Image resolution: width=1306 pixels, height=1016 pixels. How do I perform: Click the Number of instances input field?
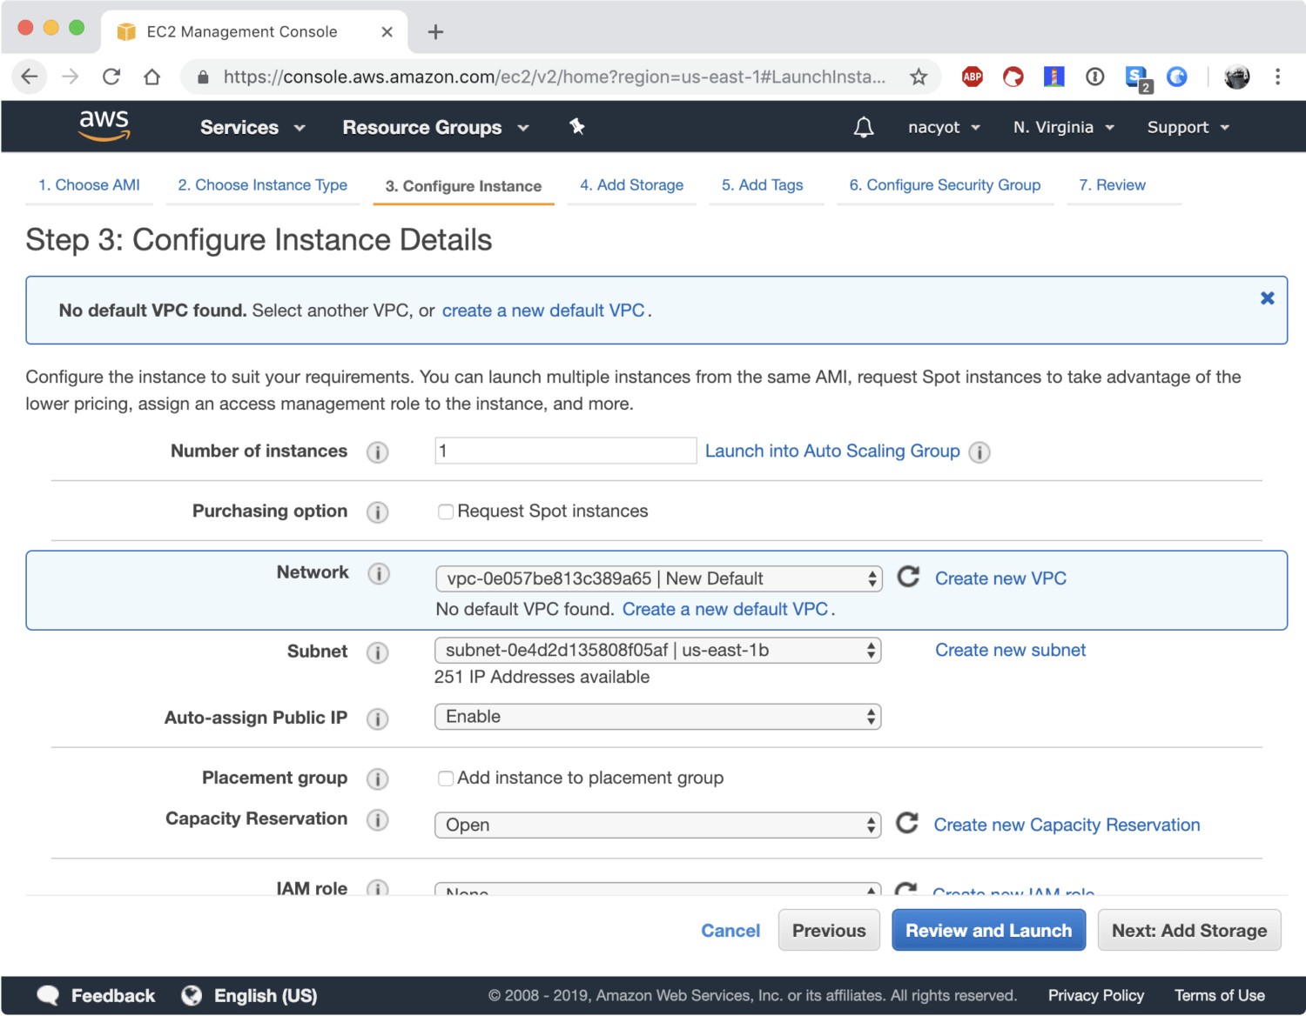[566, 451]
